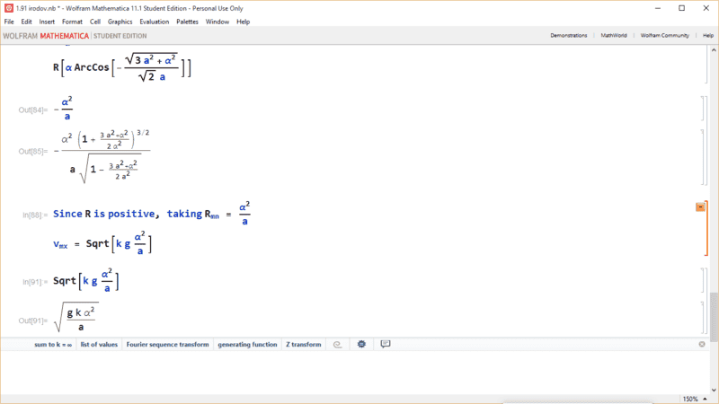This screenshot has width=719, height=404.
Task: Click the feedback speech bubble icon
Action: tap(386, 344)
